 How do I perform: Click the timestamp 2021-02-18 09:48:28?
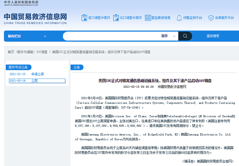coord(138,87)
